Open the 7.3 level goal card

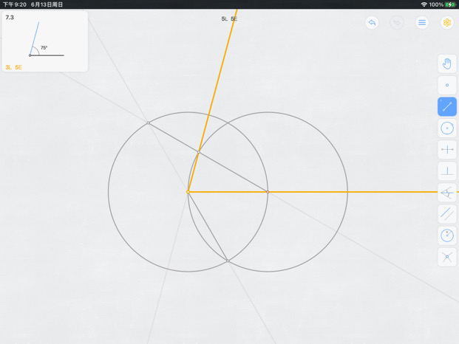(45, 41)
